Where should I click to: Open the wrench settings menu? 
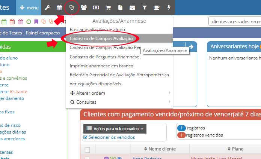point(47,7)
